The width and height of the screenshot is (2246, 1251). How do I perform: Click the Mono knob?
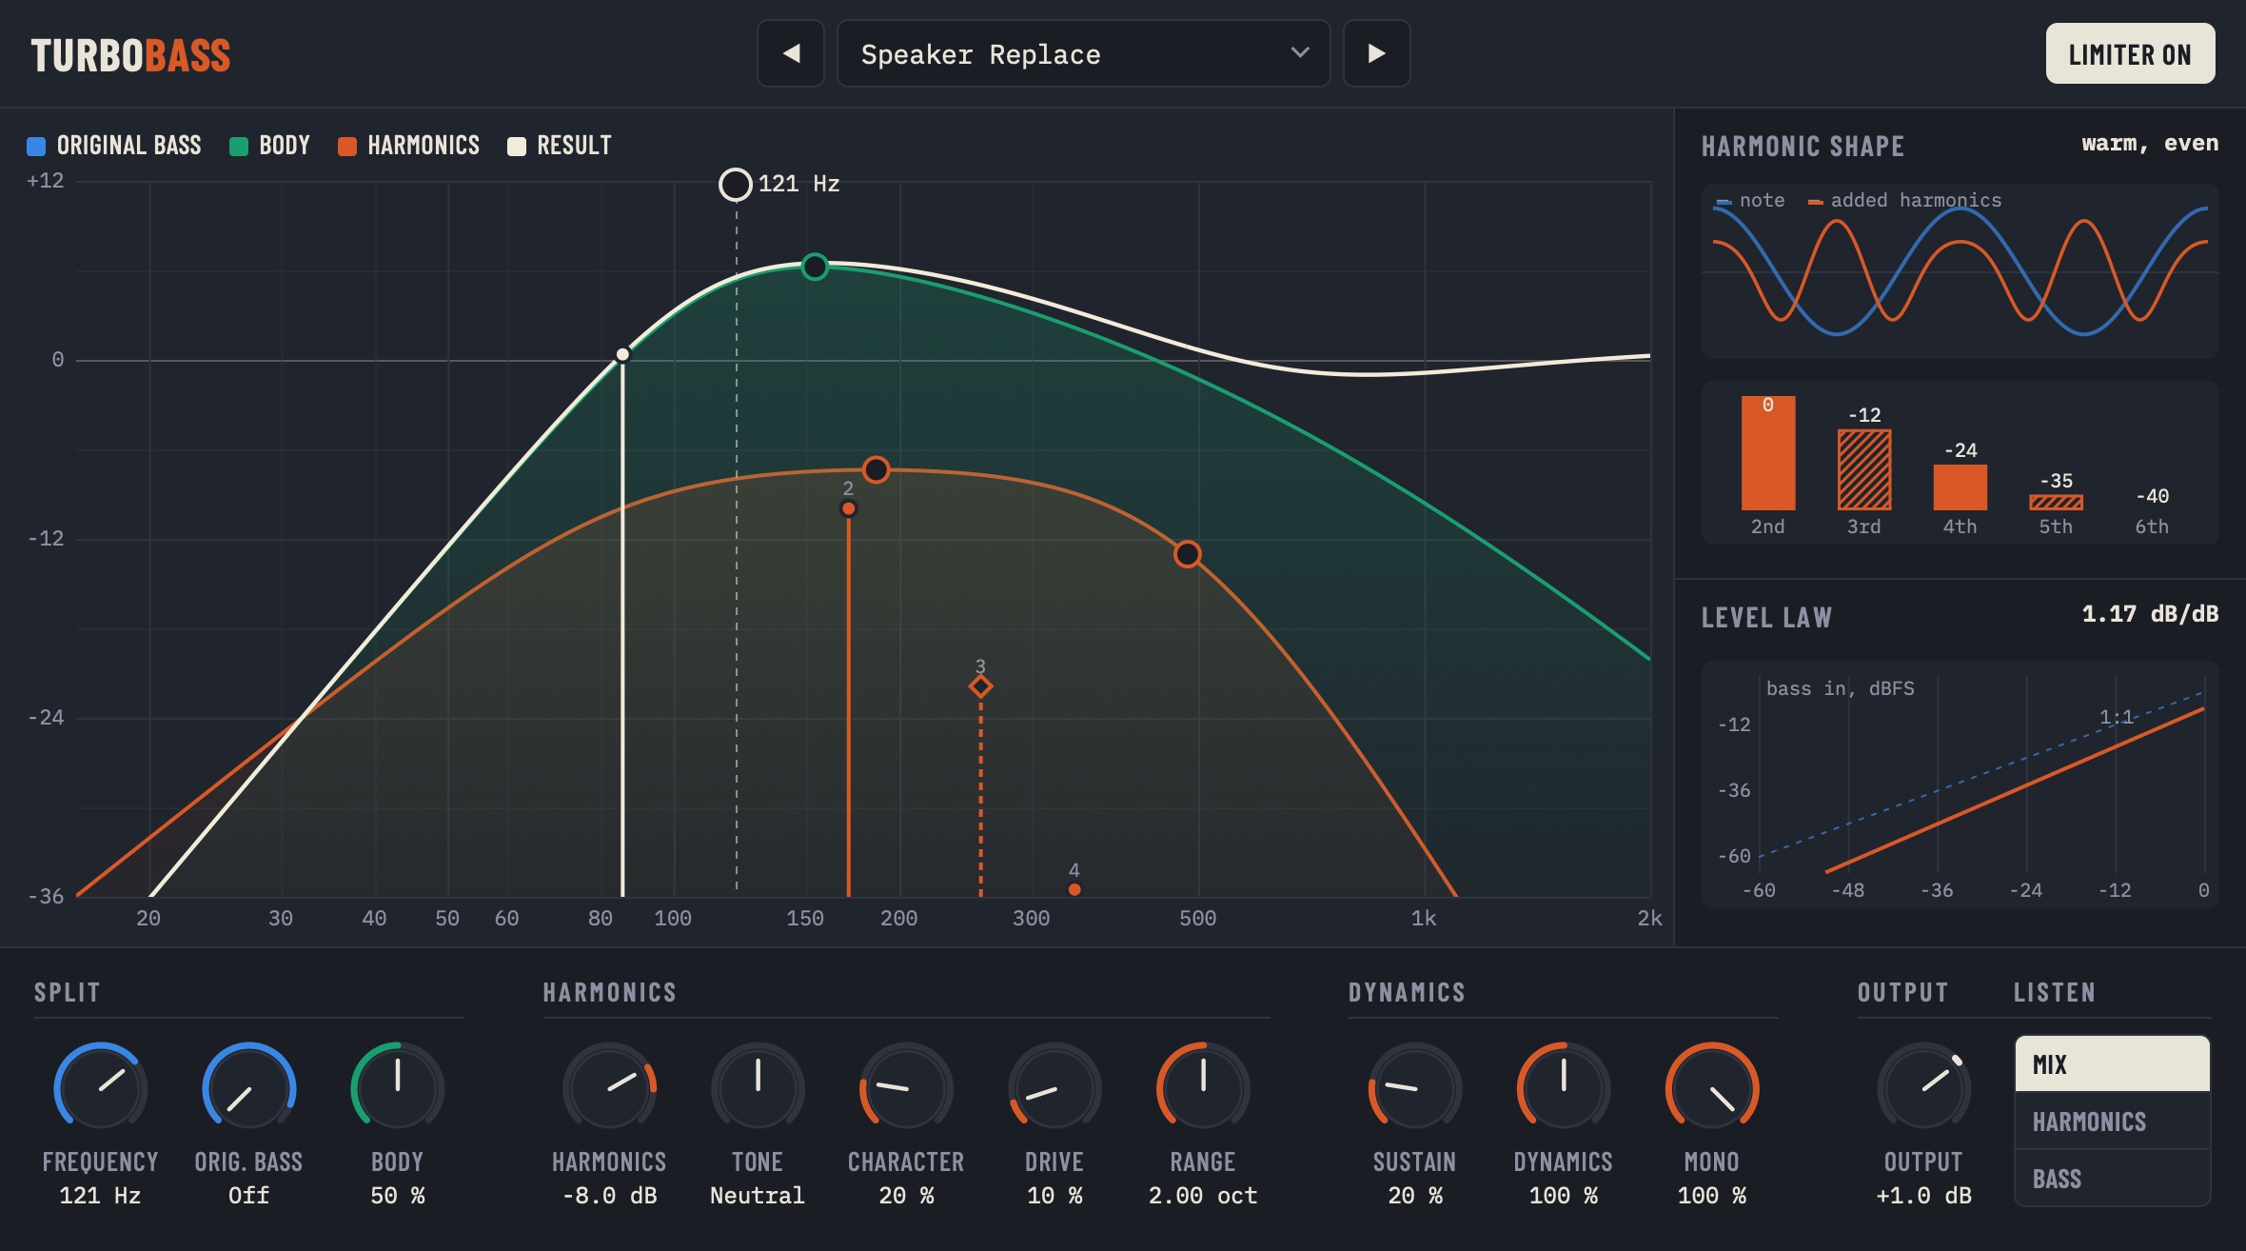1711,1088
